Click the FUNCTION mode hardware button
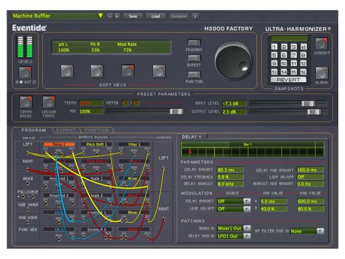 (194, 74)
